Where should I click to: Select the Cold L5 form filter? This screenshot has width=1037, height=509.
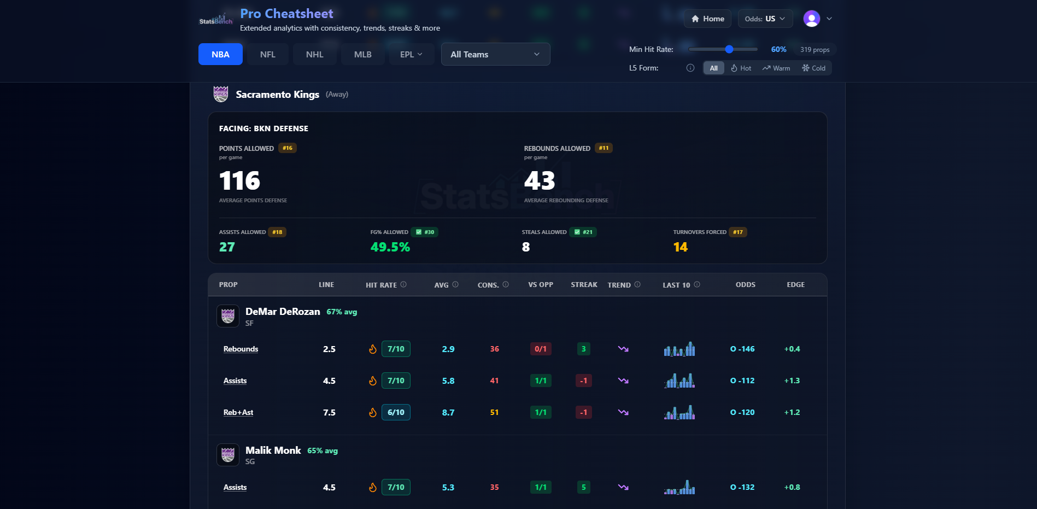813,68
